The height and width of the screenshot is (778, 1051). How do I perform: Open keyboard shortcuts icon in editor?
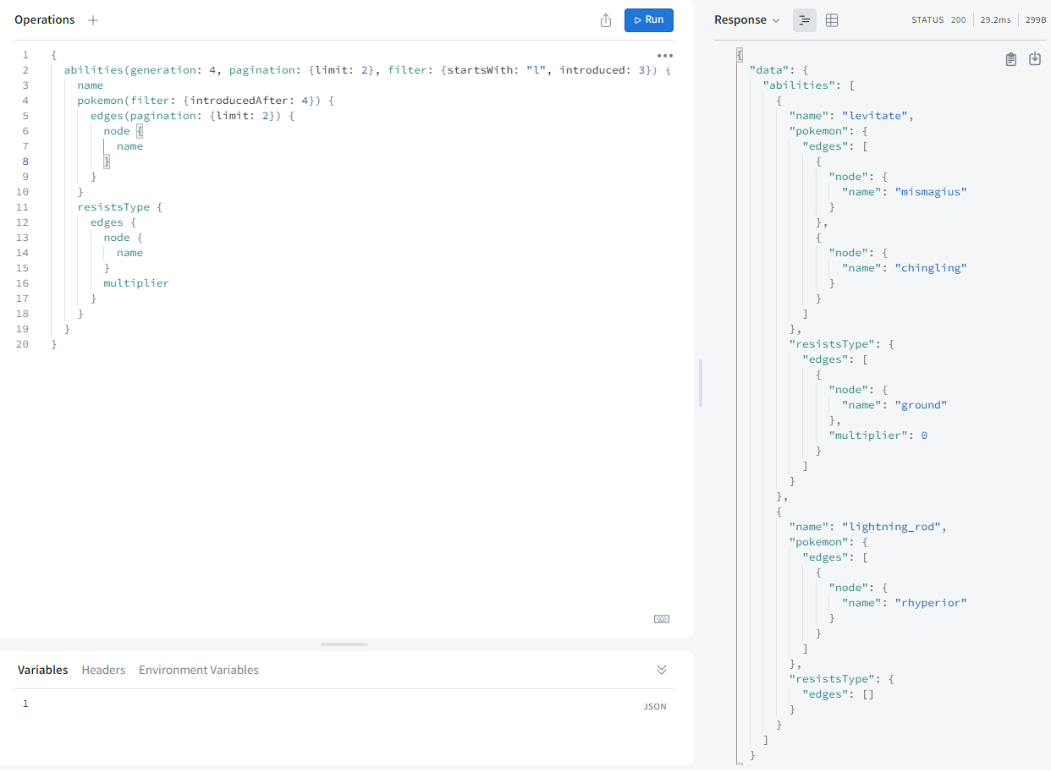pyautogui.click(x=662, y=619)
